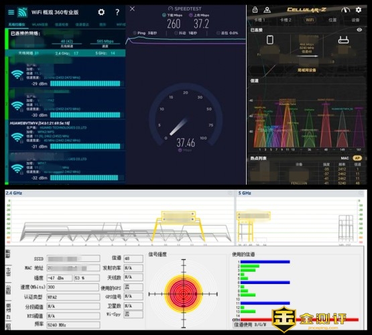Open the map location icon in Cellular-Z
372x335 pixels.
[x=267, y=10]
